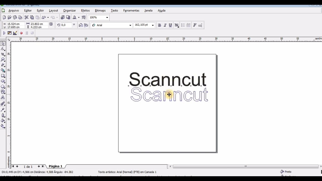This screenshot has height=181, width=322.
Task: Switch to the Página 1 tab
Action: (55, 166)
